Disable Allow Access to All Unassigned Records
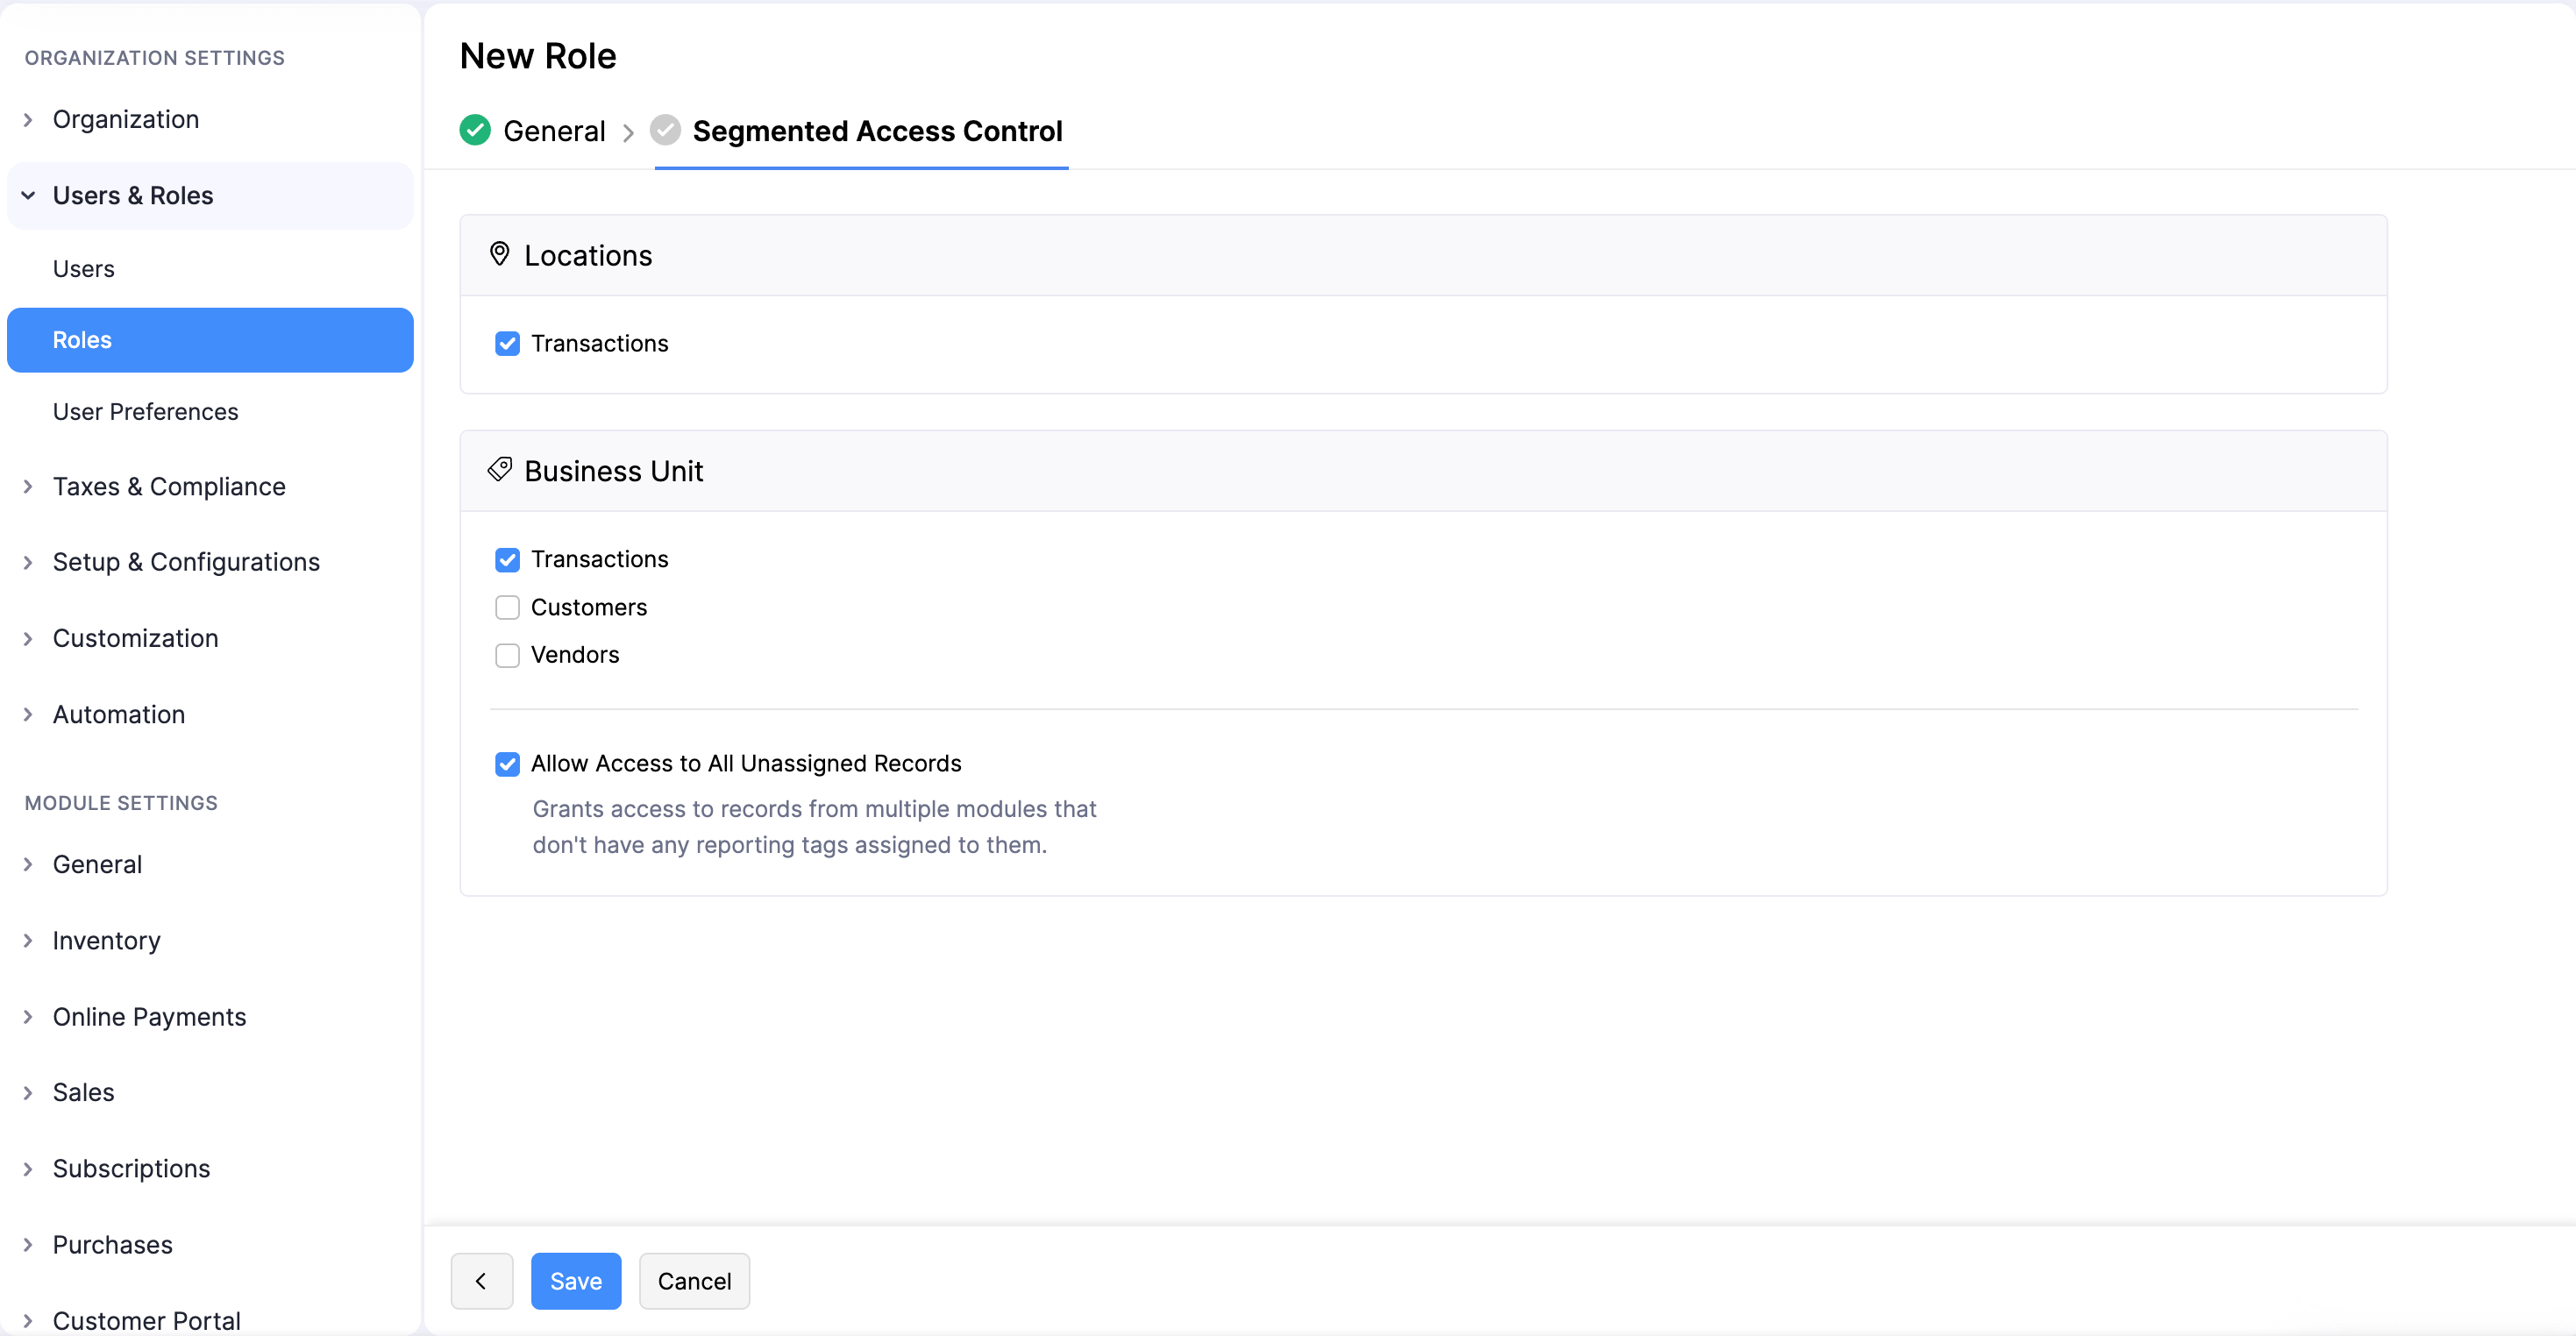The height and width of the screenshot is (1336, 2576). tap(507, 763)
